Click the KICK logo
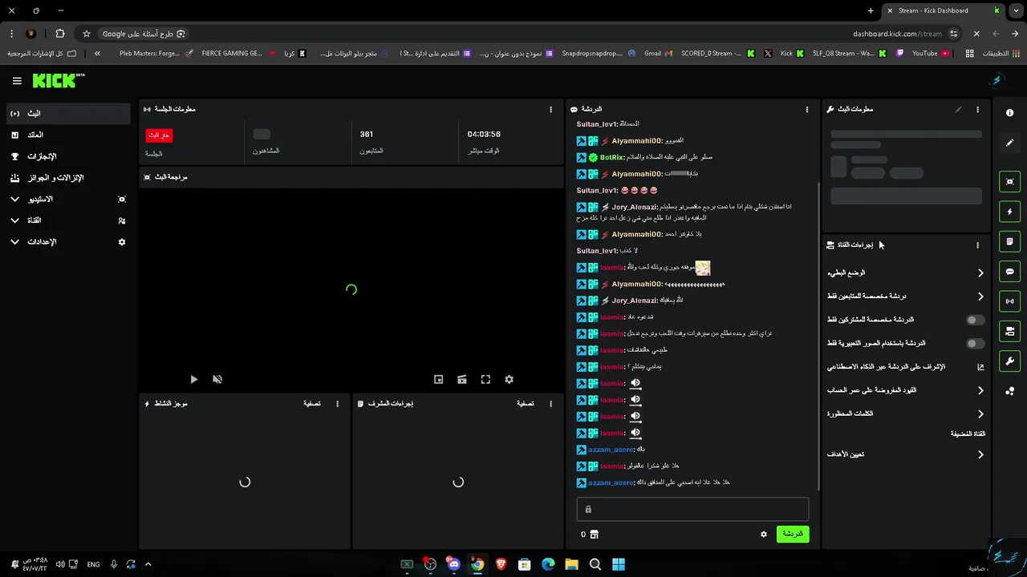1027x577 pixels. pos(58,81)
